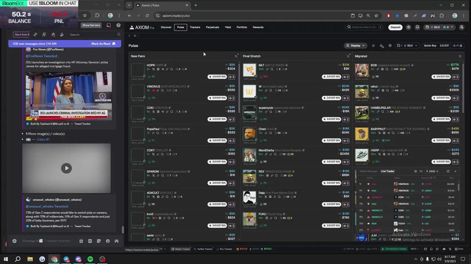Open Discord link in Axiom footer
Screen dimensions: 471x264
click(x=444, y=249)
